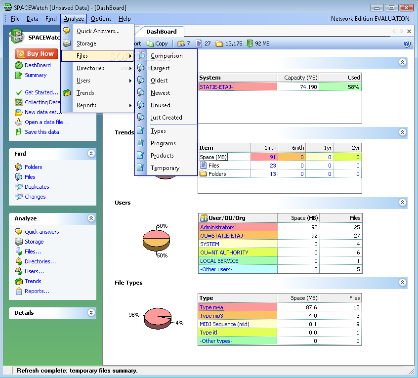Click the STATIE-ETAJ- system link
Screen dimensions: 418x378
tap(216, 87)
